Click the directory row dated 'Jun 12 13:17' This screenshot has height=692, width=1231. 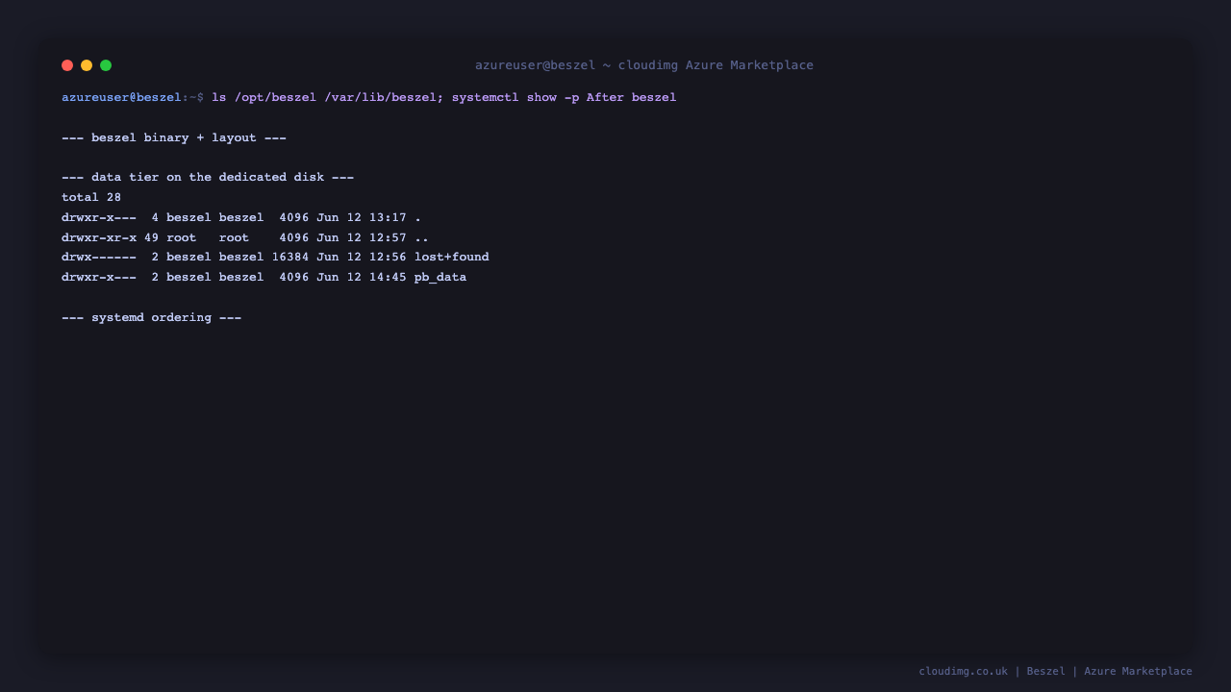pyautogui.click(x=241, y=217)
